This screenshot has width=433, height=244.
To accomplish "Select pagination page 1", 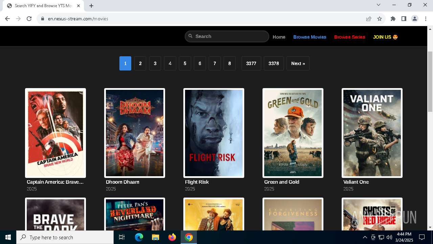I will [125, 63].
